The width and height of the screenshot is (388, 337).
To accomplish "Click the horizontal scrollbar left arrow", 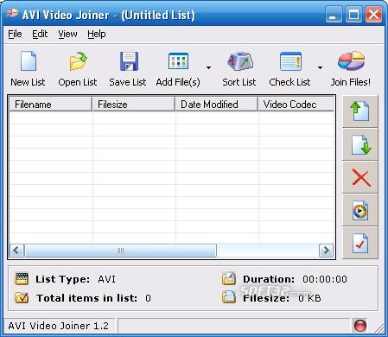I will 16,251.
